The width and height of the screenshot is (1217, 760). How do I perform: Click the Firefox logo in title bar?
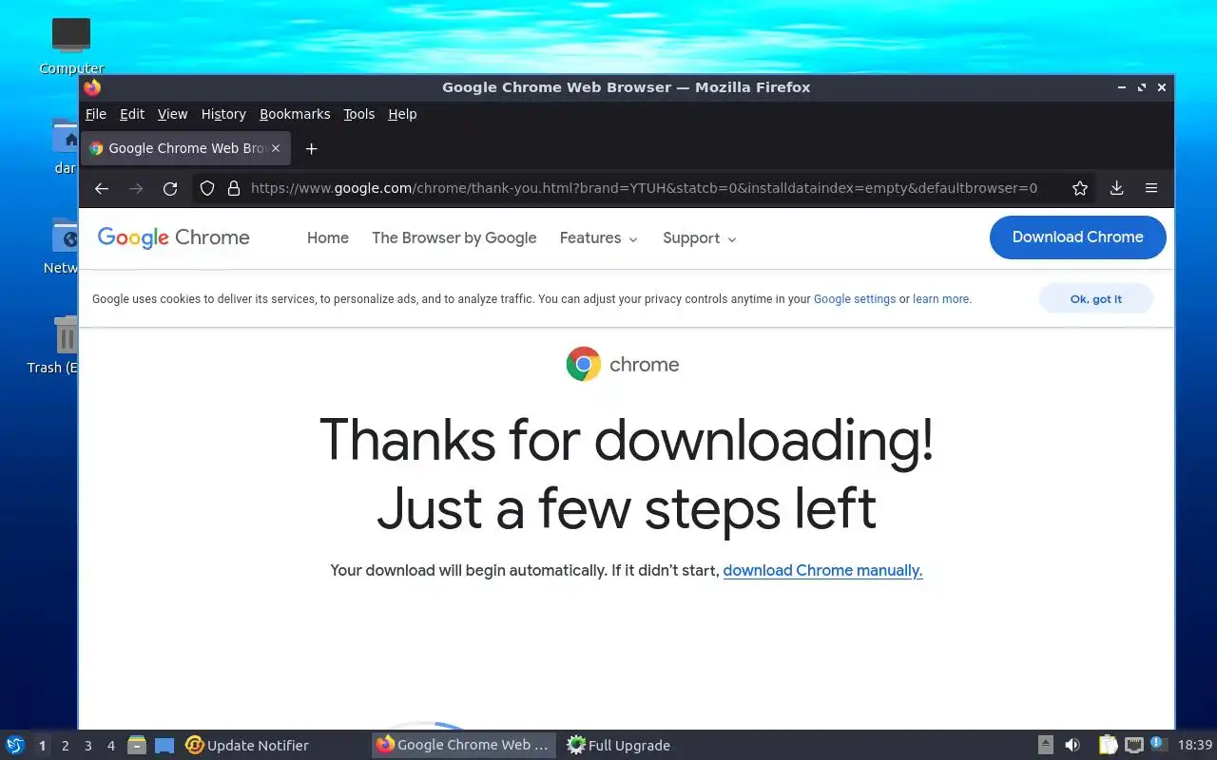92,87
